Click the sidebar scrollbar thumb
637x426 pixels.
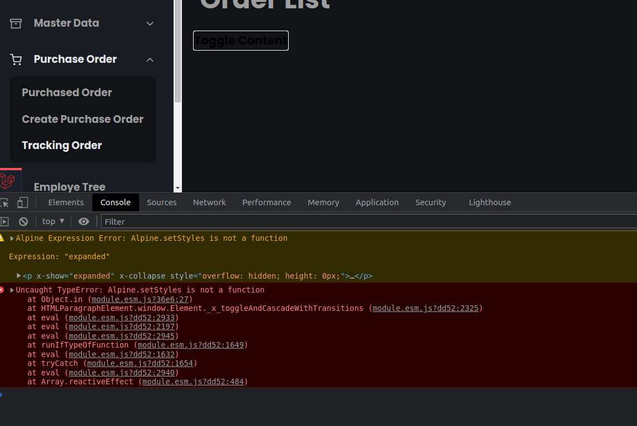click(177, 51)
